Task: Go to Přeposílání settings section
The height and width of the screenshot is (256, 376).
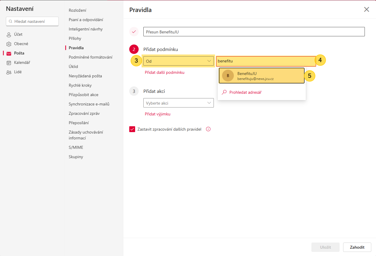Action: tap(79, 123)
